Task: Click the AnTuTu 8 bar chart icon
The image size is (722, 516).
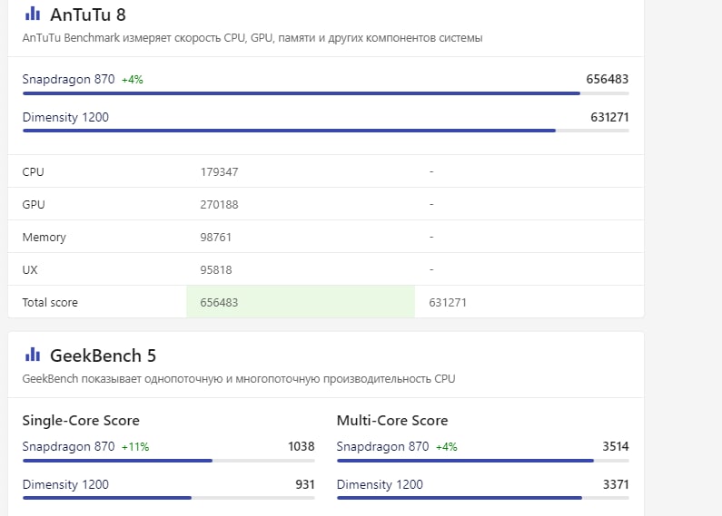Action: click(33, 14)
